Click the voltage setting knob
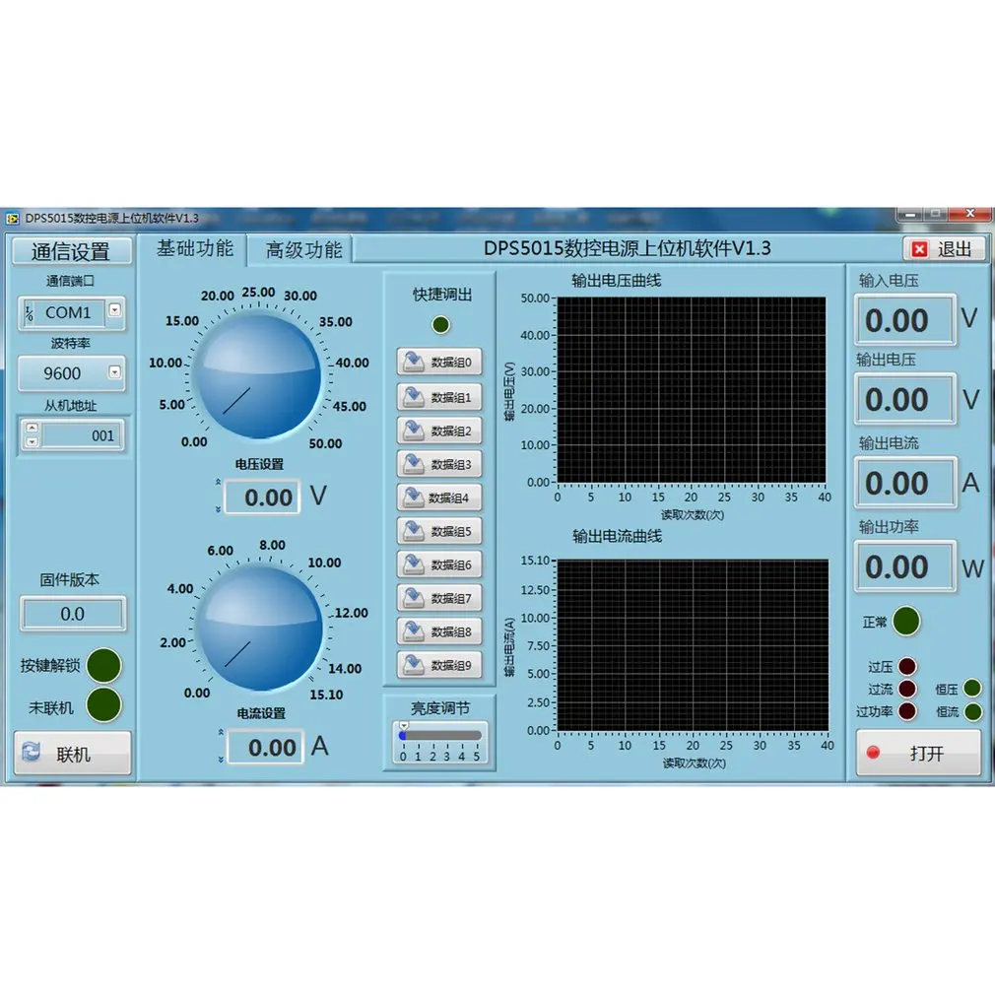 pos(259,377)
